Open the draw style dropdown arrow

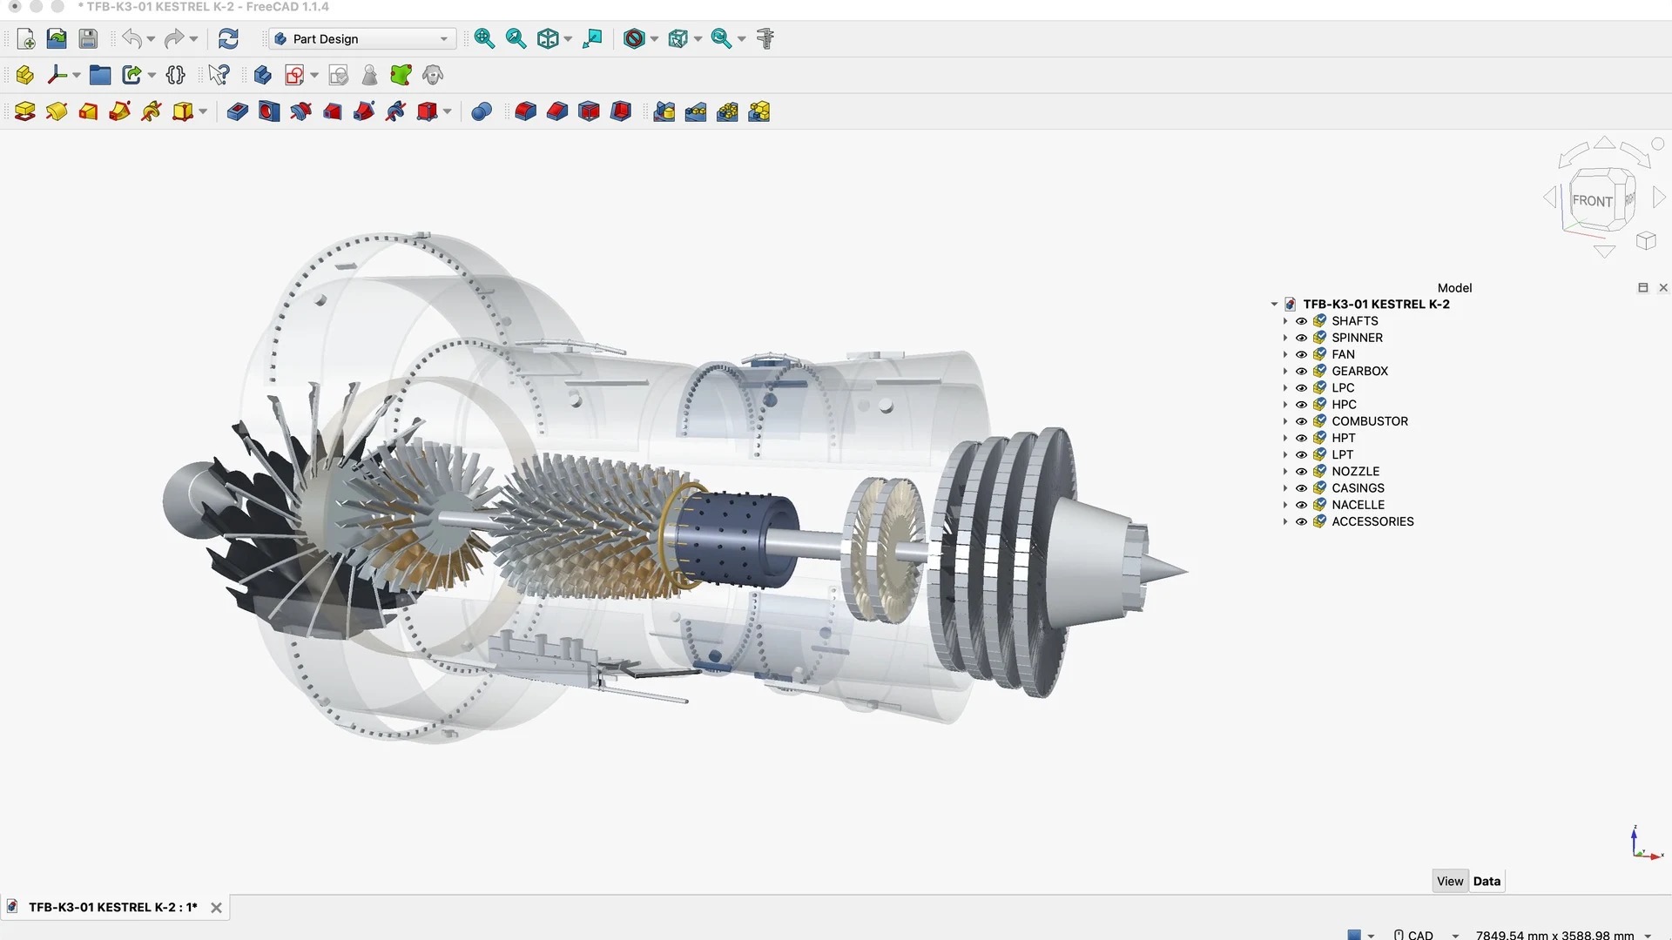click(x=654, y=39)
